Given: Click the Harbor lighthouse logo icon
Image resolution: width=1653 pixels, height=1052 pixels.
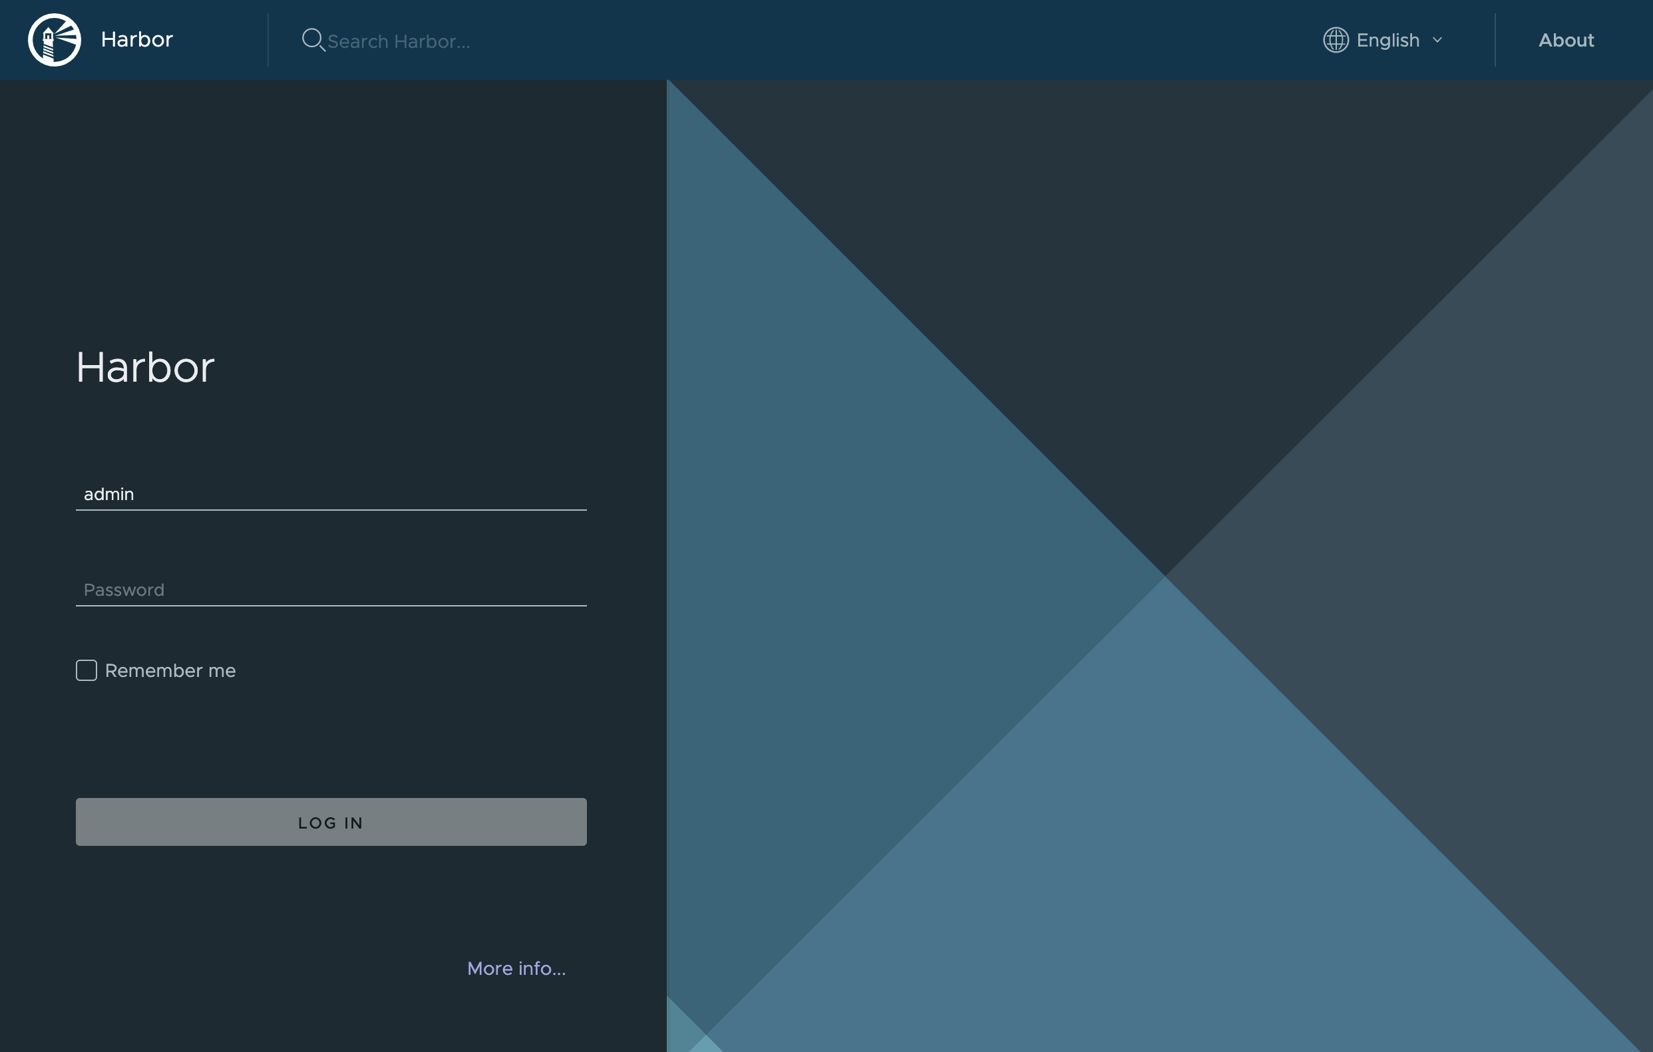Looking at the screenshot, I should [x=54, y=40].
